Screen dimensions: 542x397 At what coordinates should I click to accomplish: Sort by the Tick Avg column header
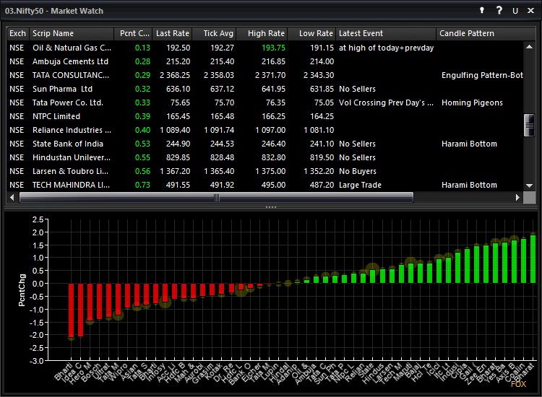pyautogui.click(x=215, y=33)
